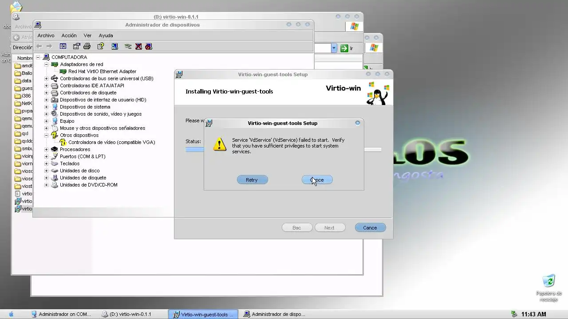
Task: Click the installer progress bar
Action: pyautogui.click(x=283, y=150)
